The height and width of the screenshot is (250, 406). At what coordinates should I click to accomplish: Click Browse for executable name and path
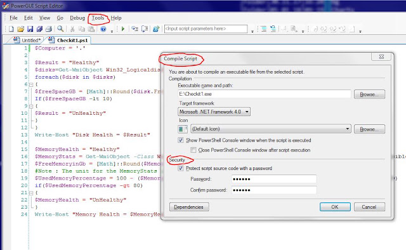(369, 95)
